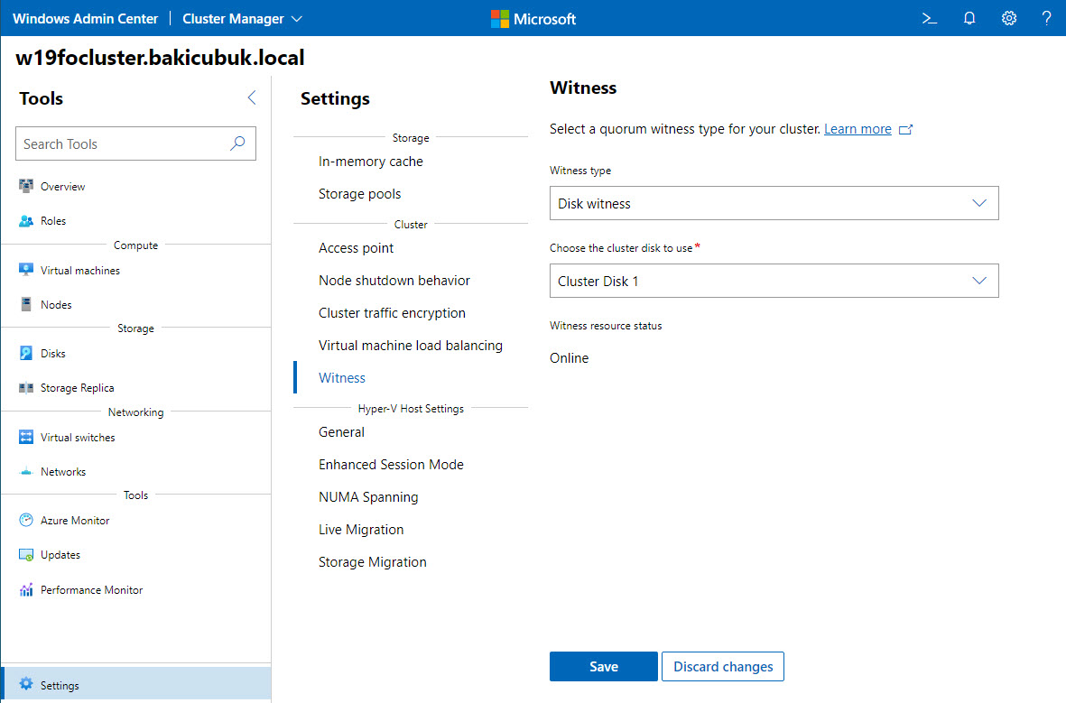Click the Virtual machines icon
1066x703 pixels.
[26, 270]
